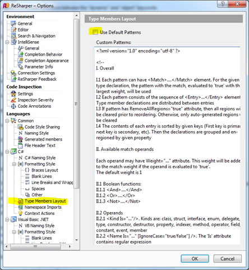Click the Inspection Severity icon
The image size is (249, 270).
13,100
